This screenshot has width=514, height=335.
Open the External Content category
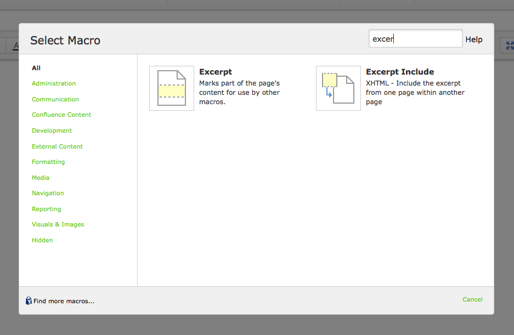point(57,146)
